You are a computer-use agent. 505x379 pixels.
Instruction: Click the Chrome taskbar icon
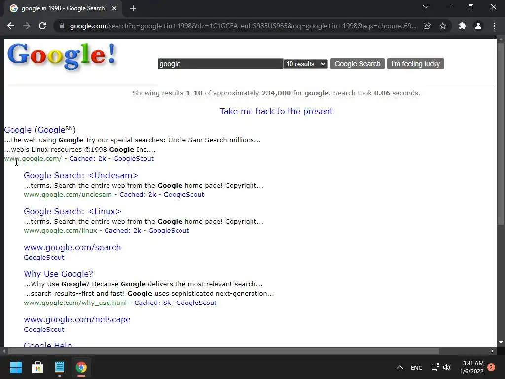tap(81, 367)
